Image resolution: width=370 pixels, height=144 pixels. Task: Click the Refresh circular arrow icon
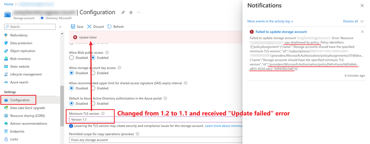[109, 27]
